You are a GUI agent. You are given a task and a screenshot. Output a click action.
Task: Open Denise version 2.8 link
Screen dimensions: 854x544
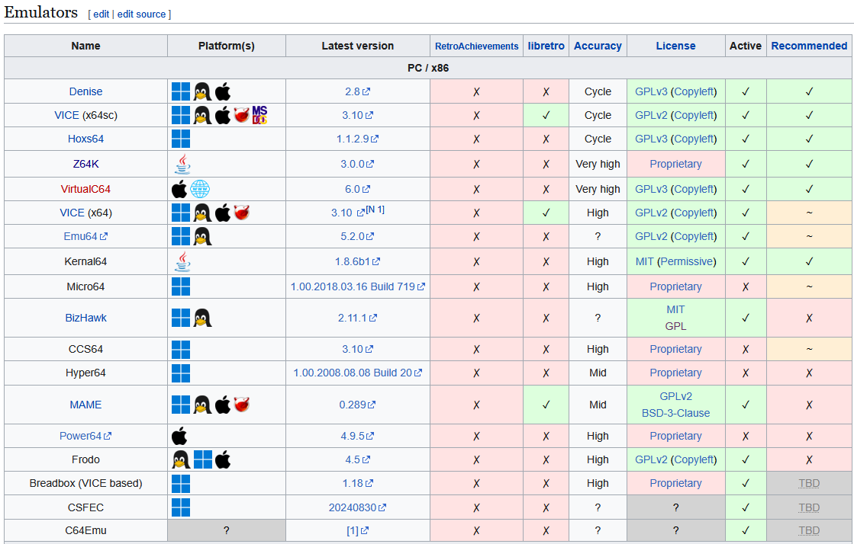click(x=357, y=91)
